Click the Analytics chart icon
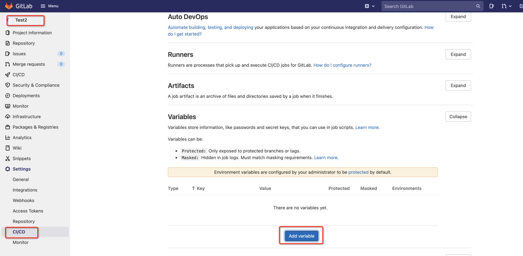Screen dimensions: 523x256 8,138
